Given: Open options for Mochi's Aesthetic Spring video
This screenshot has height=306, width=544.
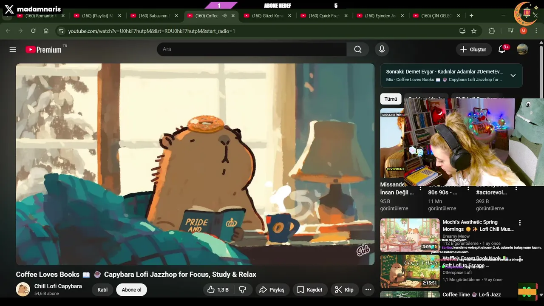Looking at the screenshot, I should click(520, 223).
